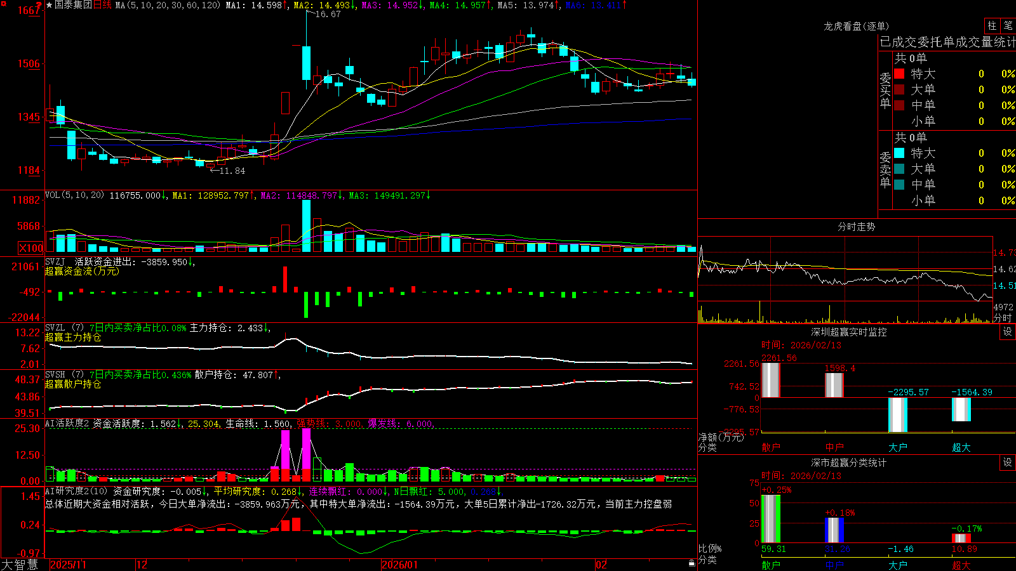The image size is (1016, 571).
Task: Click the dark red 大单 buy-order swatch
Action: click(x=899, y=89)
